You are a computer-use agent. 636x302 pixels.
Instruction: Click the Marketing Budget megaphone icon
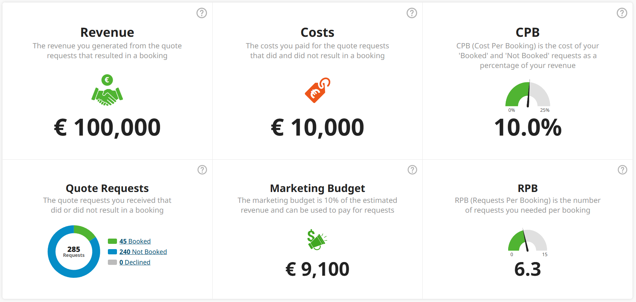coord(317,240)
